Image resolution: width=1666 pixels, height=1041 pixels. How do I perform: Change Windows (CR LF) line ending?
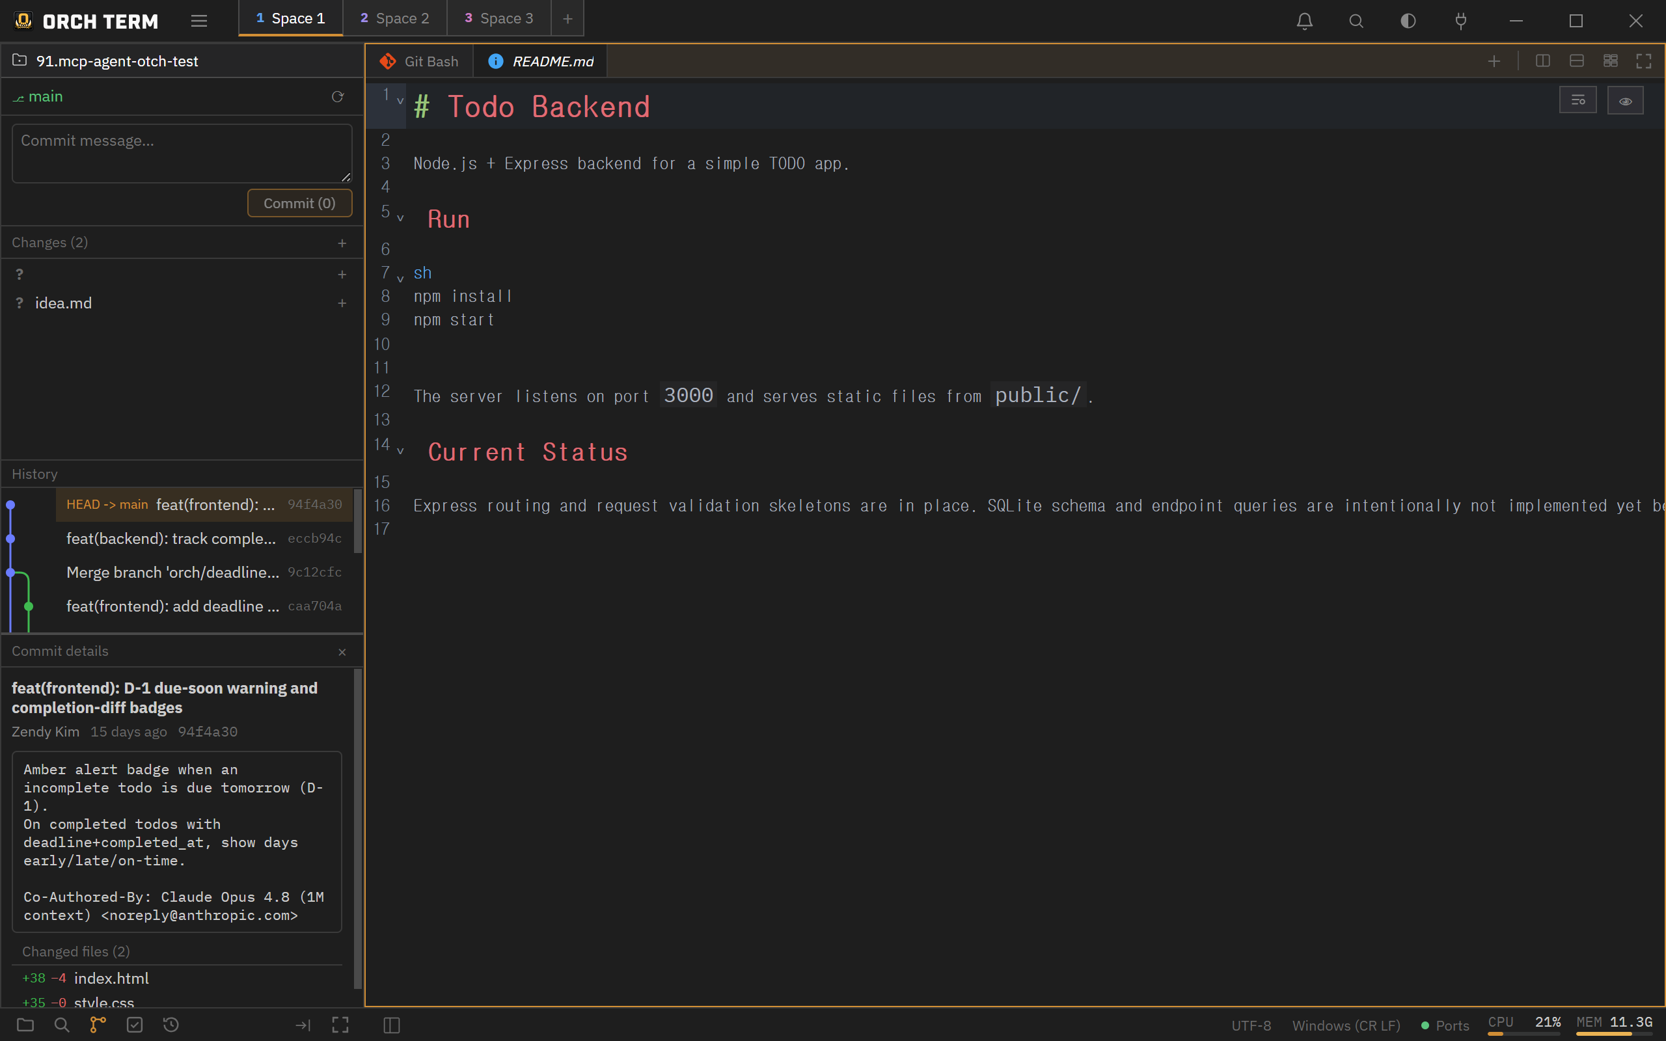pos(1346,1025)
